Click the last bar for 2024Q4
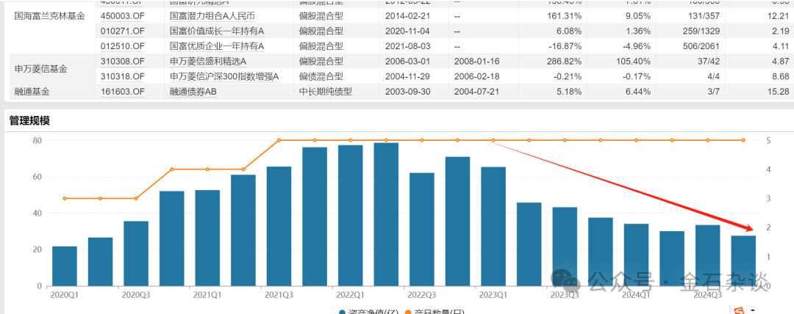The height and width of the screenshot is (314, 794). (743, 260)
